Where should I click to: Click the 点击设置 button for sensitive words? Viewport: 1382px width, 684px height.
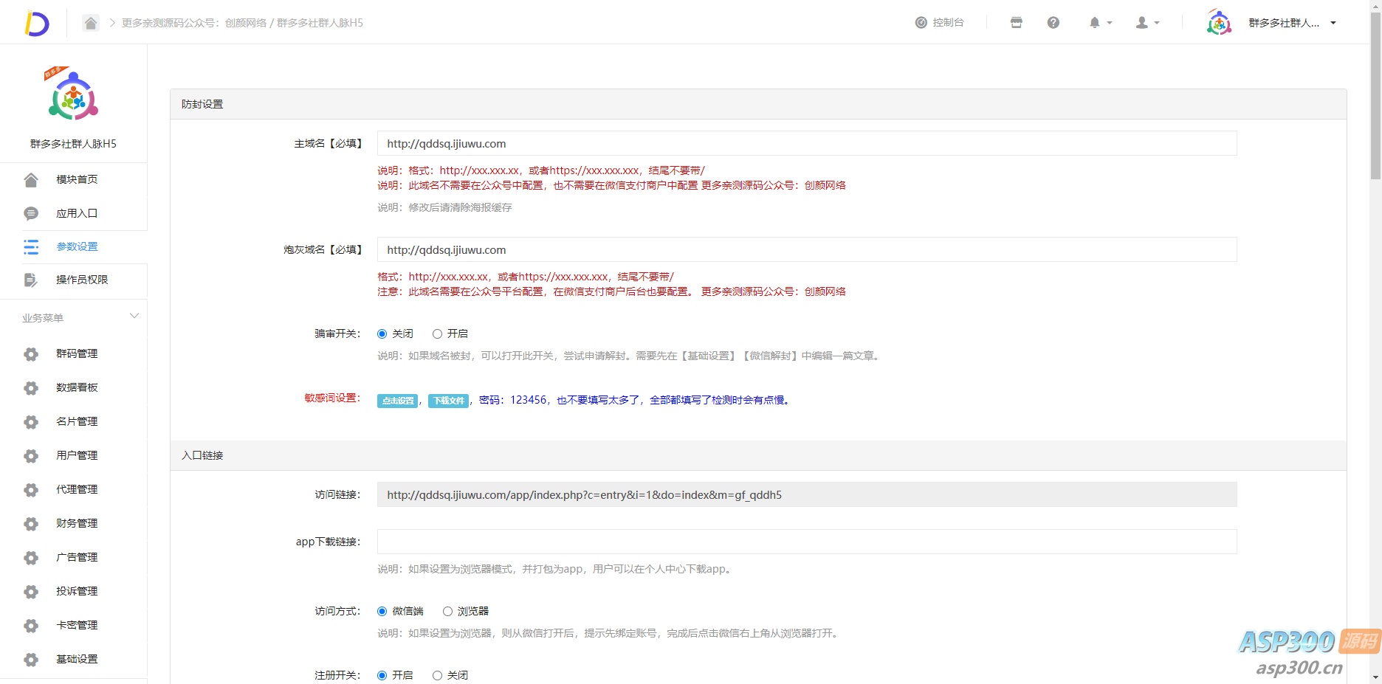tap(398, 401)
